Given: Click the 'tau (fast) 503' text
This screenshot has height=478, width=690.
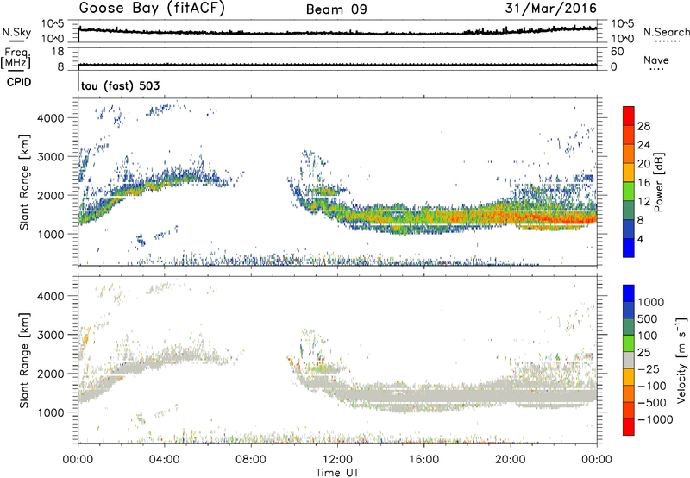Looking at the screenshot, I should [x=120, y=85].
